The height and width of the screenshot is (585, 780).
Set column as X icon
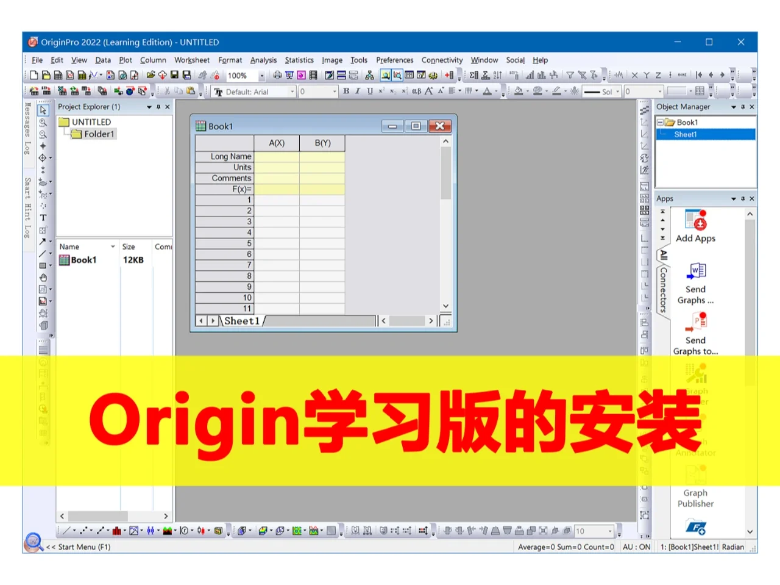pyautogui.click(x=634, y=75)
